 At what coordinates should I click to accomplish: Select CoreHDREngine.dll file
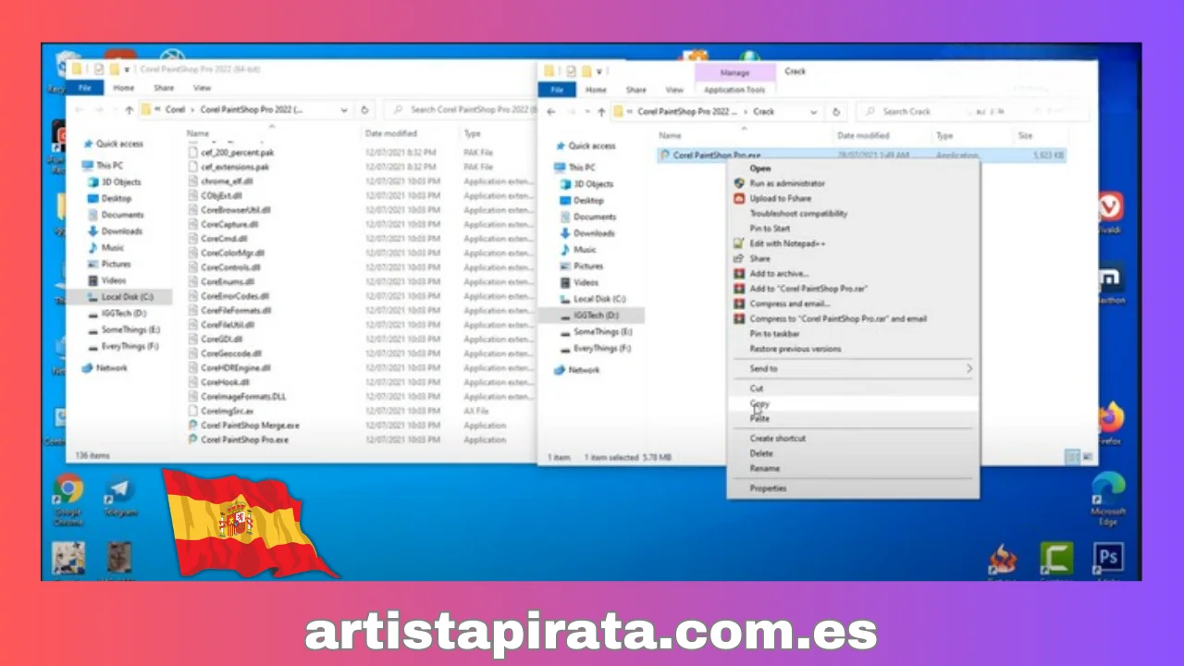[235, 367]
